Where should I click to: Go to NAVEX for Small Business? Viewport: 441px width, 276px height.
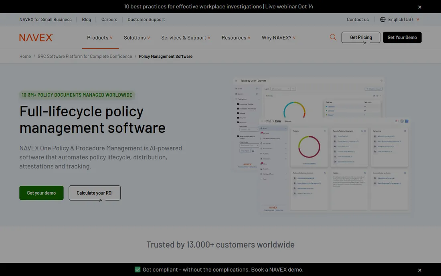point(46,19)
